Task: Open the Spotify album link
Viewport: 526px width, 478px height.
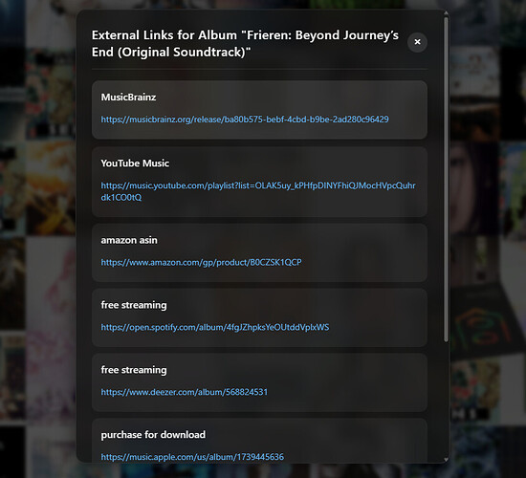Action: [x=215, y=327]
